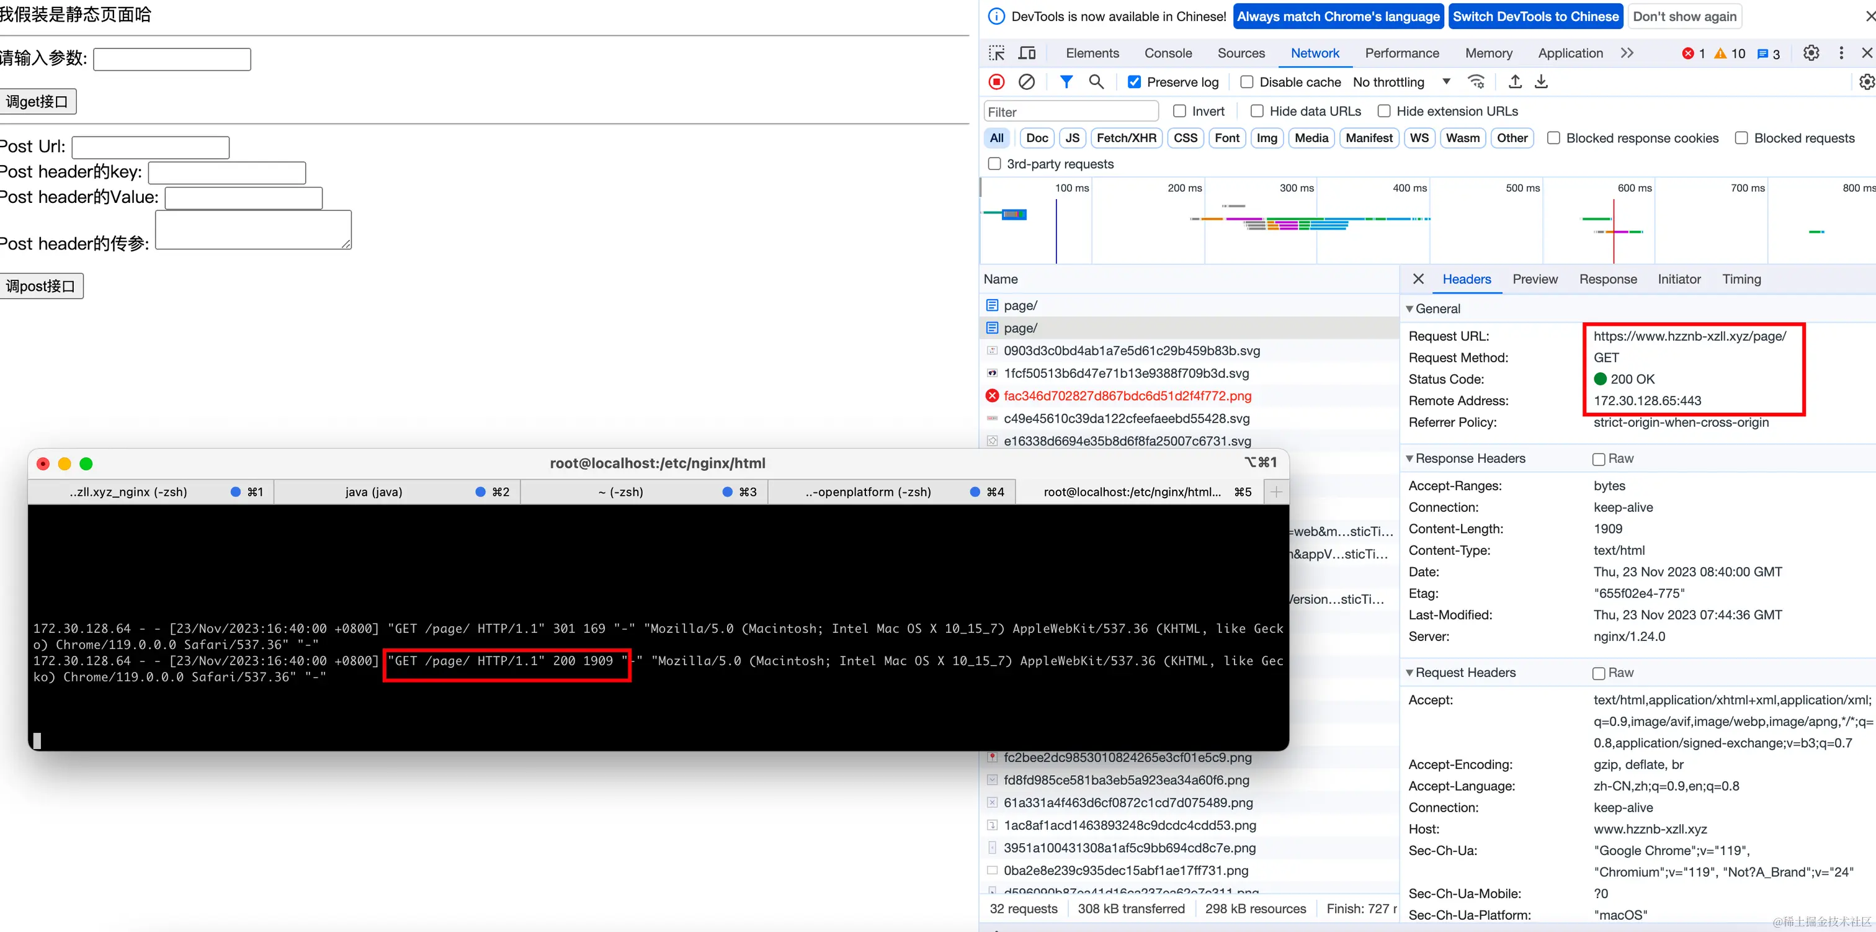This screenshot has height=932, width=1876.
Task: Stop recording network log
Action: tap(996, 82)
